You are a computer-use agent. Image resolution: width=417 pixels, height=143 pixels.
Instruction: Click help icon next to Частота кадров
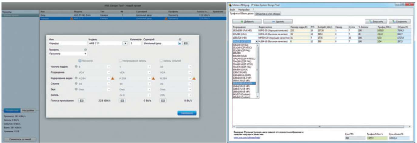[76, 67]
